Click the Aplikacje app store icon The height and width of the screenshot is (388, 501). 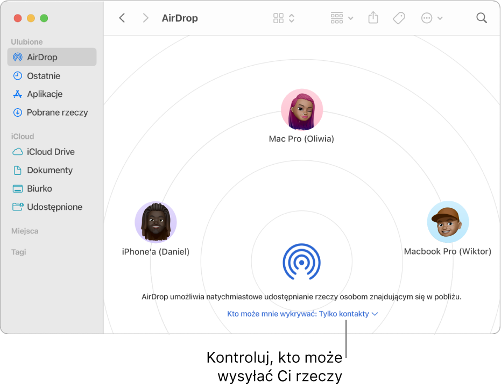click(18, 94)
